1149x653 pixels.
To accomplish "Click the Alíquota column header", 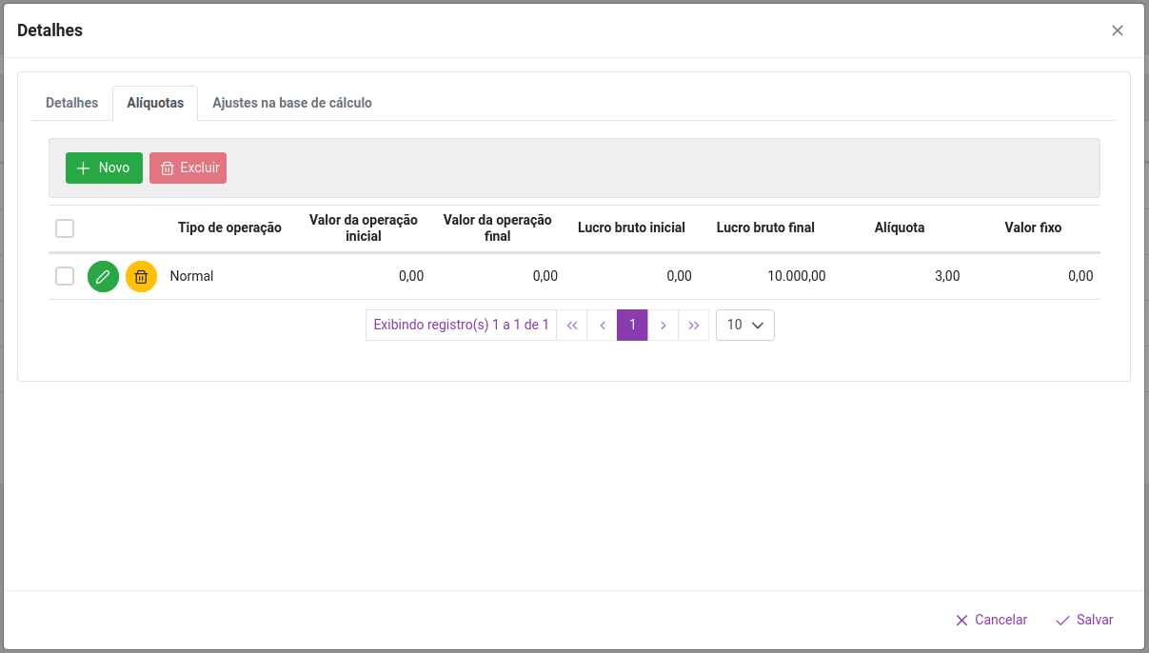I will click(x=899, y=228).
